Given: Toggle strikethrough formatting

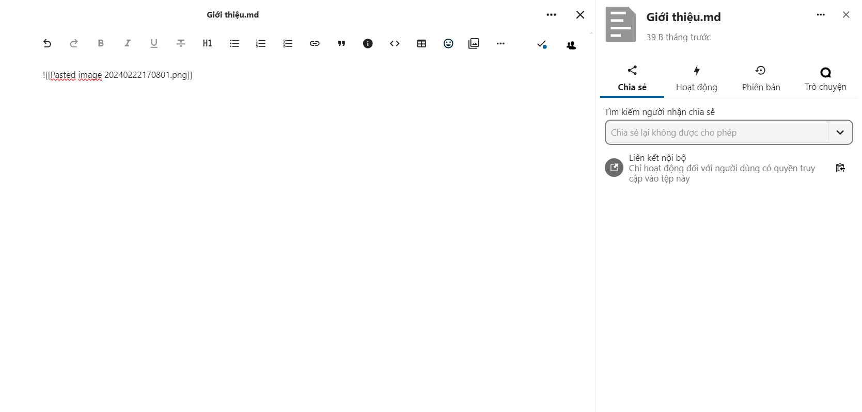Looking at the screenshot, I should pos(181,43).
